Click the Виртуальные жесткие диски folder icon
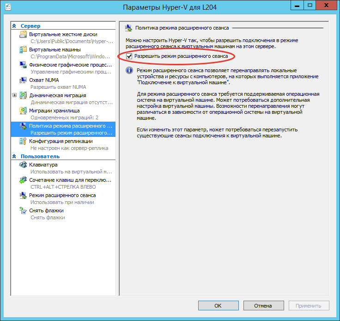 click(23, 35)
